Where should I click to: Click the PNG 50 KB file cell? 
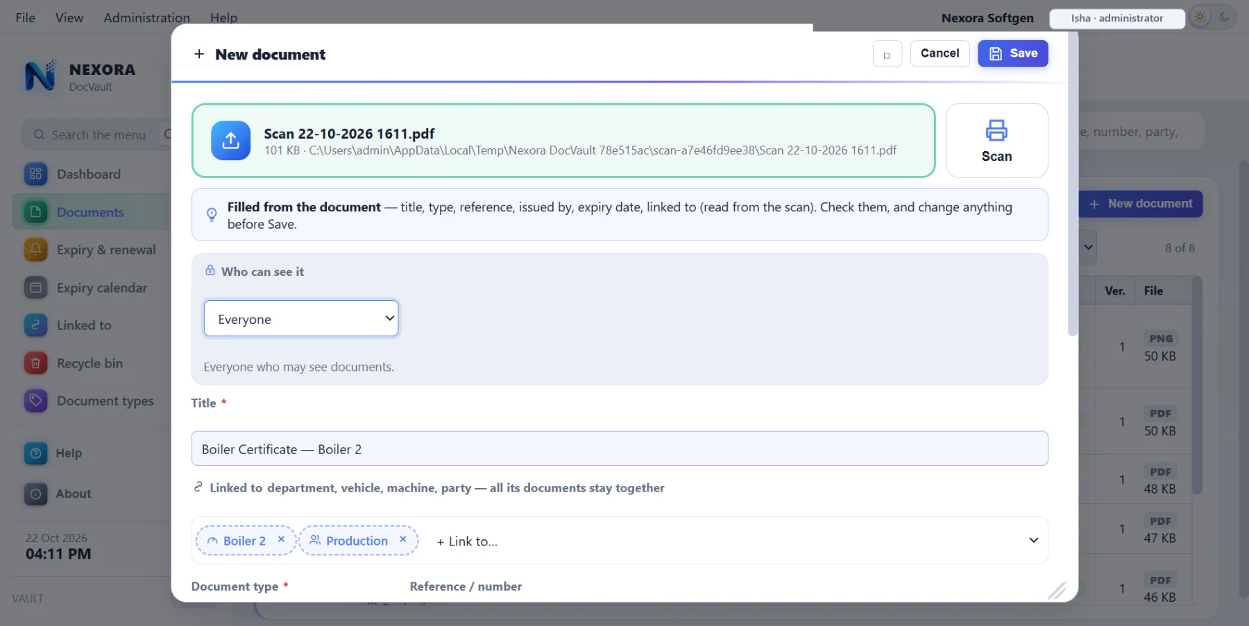(x=1163, y=347)
